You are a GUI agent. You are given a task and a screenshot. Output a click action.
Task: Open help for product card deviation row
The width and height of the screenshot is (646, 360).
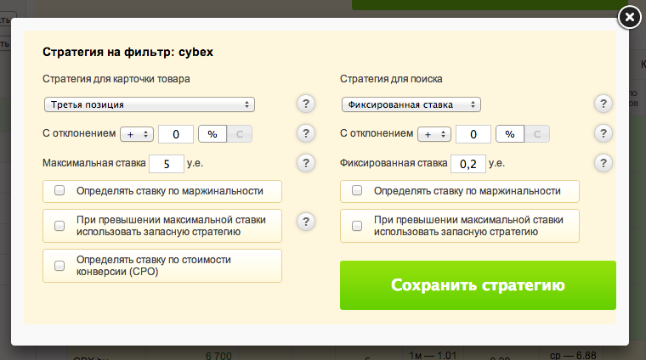coord(306,133)
